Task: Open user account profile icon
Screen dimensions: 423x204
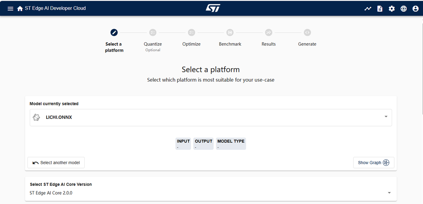Action: pyautogui.click(x=415, y=8)
